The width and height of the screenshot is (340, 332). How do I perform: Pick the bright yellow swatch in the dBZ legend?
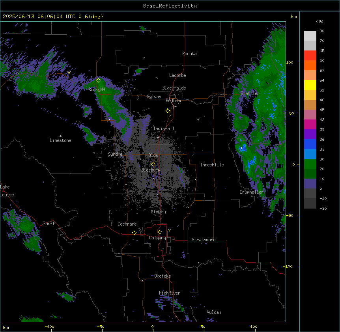[x=310, y=85]
